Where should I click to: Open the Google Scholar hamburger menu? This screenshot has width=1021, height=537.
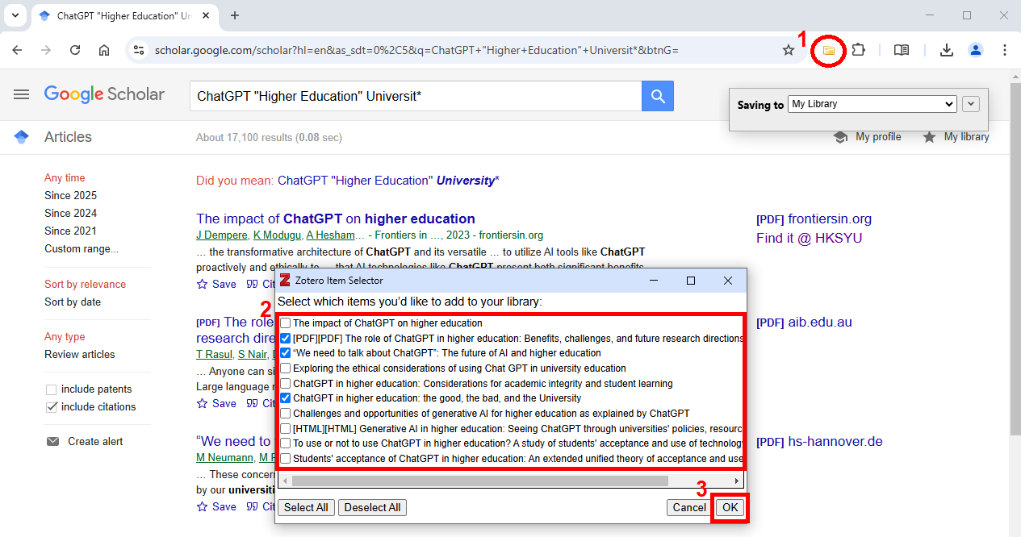point(21,94)
